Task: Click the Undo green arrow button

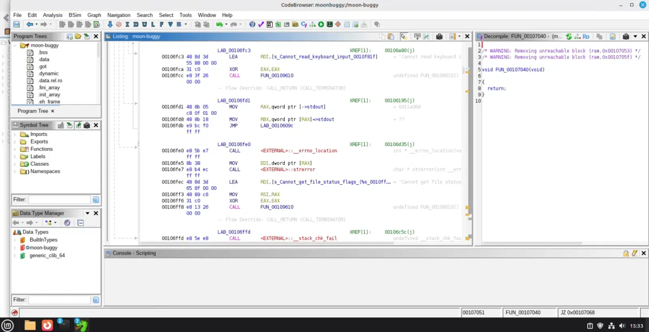Action: coord(219,24)
